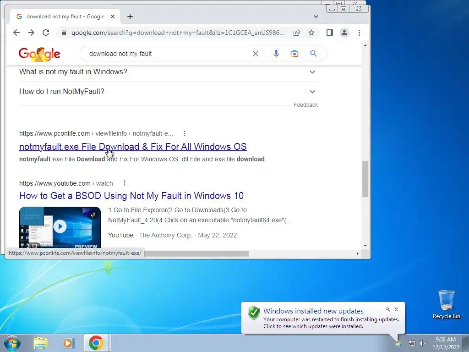Image resolution: width=469 pixels, height=352 pixels.
Task: Open the Chrome profile avatar menu
Action: pos(344,33)
